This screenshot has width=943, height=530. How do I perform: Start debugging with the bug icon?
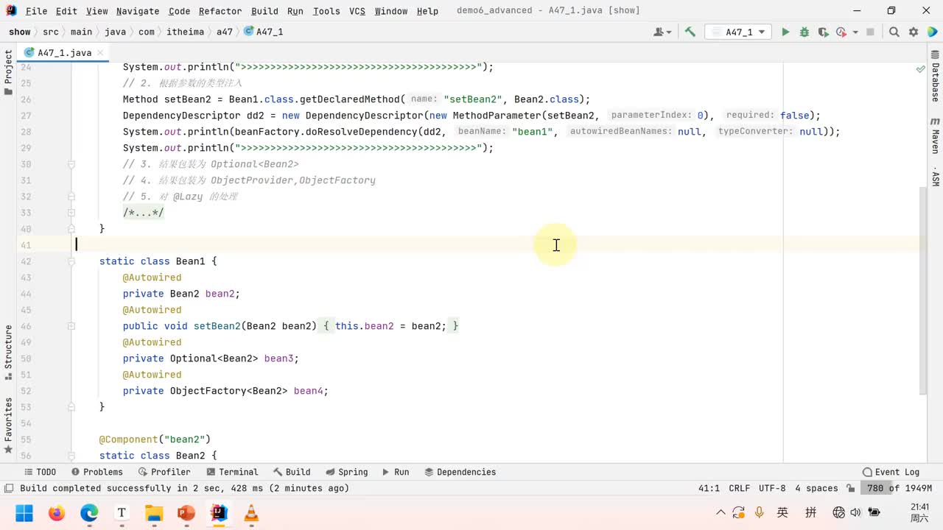804,32
